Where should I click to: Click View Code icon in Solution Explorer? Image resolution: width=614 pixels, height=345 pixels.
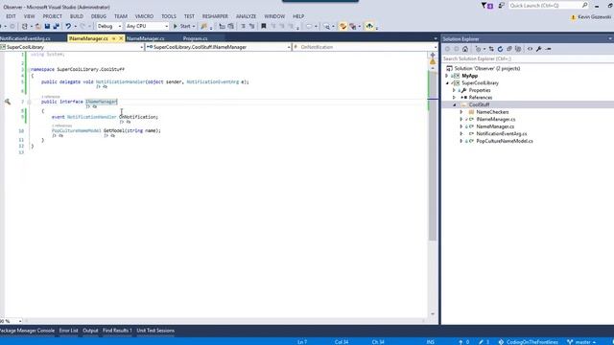(x=530, y=49)
